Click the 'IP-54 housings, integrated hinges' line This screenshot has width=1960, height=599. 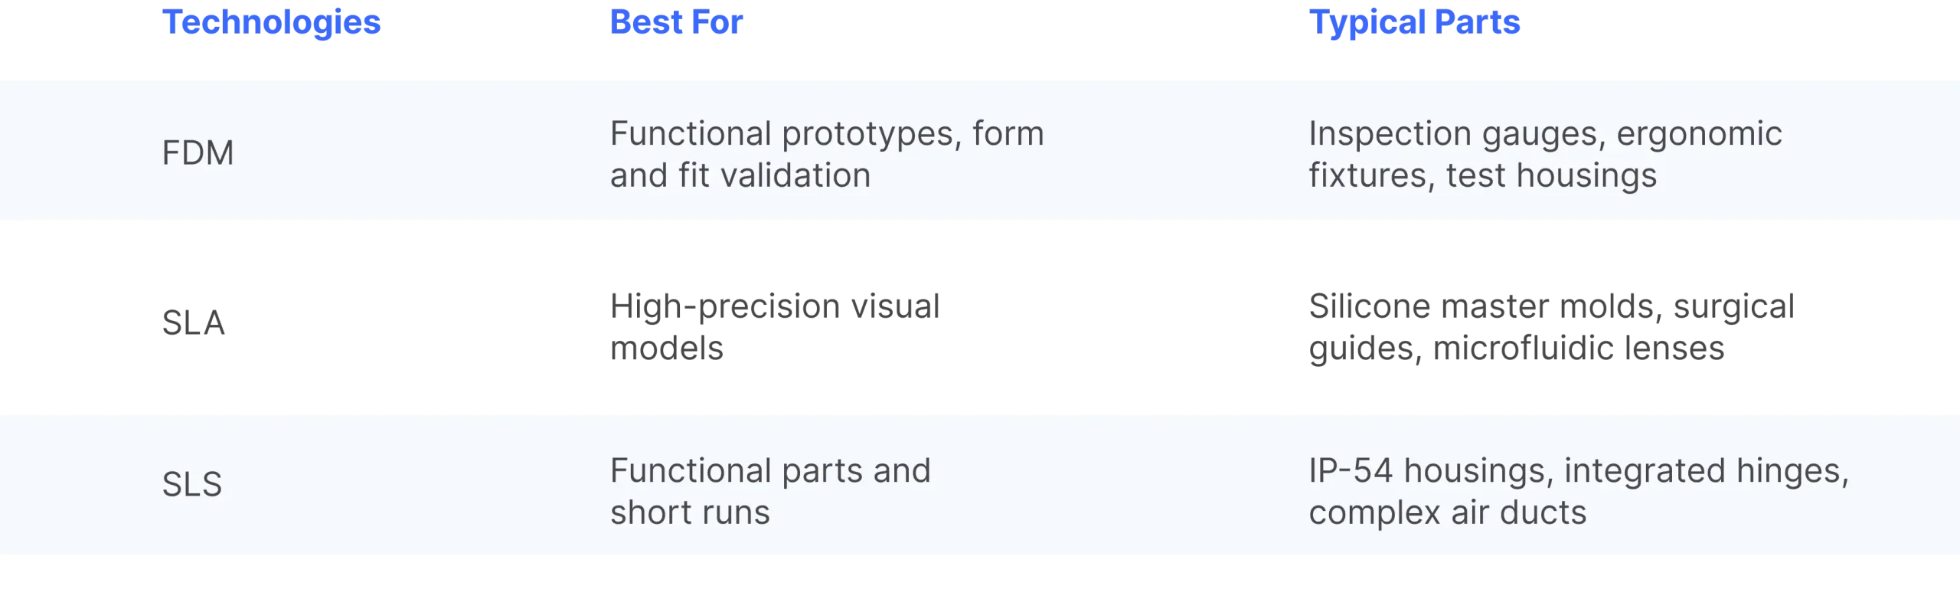click(1579, 470)
